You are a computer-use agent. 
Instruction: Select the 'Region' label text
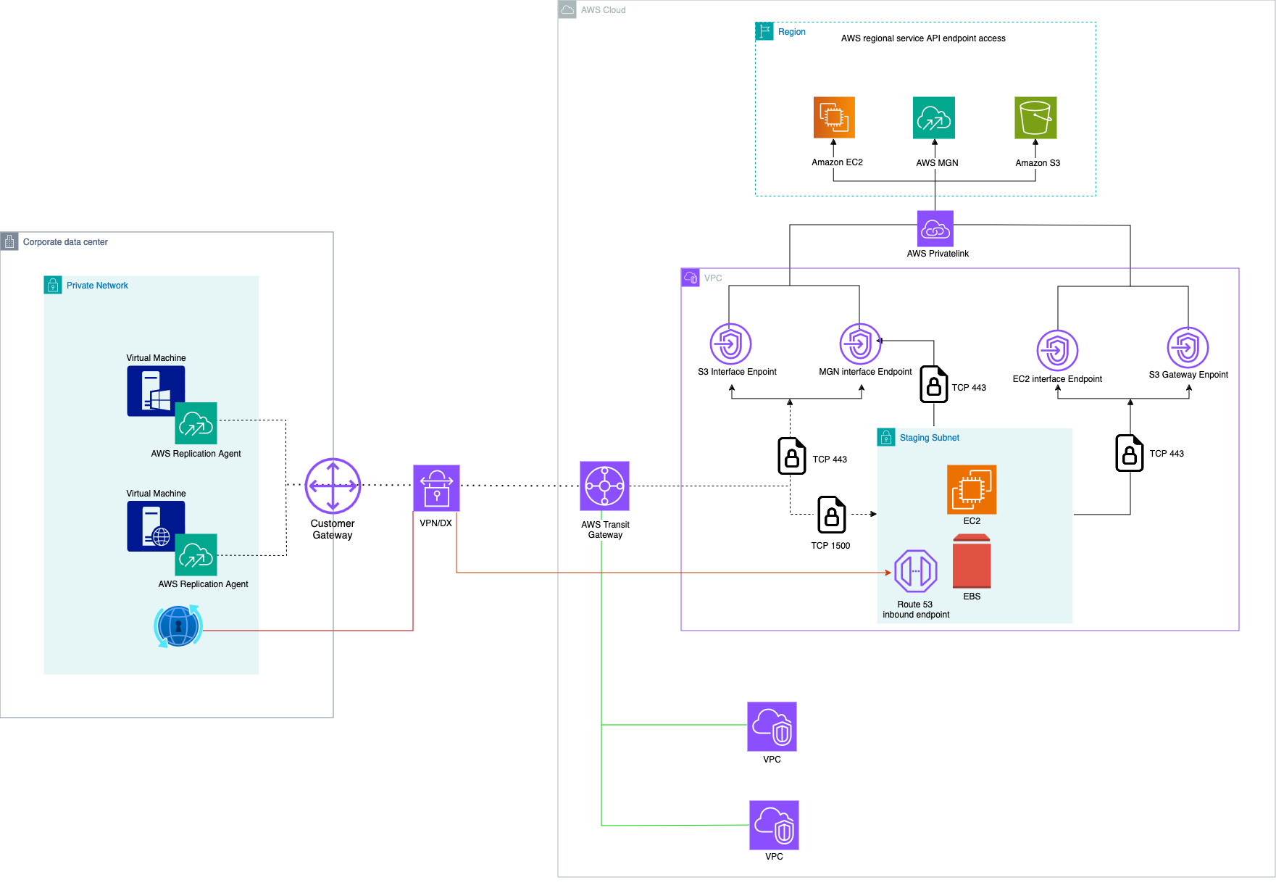(791, 32)
